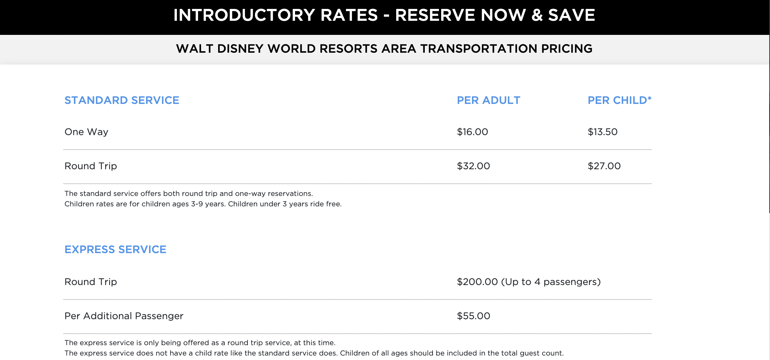Click the $200.00 up to 4 passengers price
770x360 pixels.
click(529, 282)
